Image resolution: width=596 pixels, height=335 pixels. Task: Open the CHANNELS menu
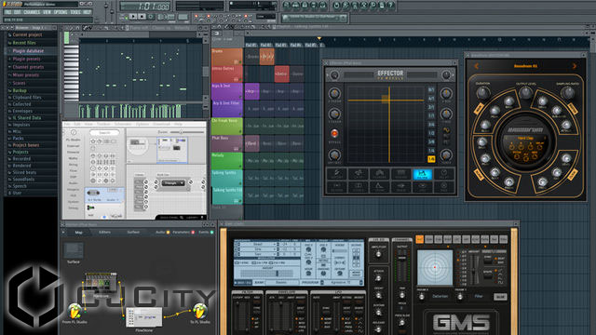click(x=32, y=12)
